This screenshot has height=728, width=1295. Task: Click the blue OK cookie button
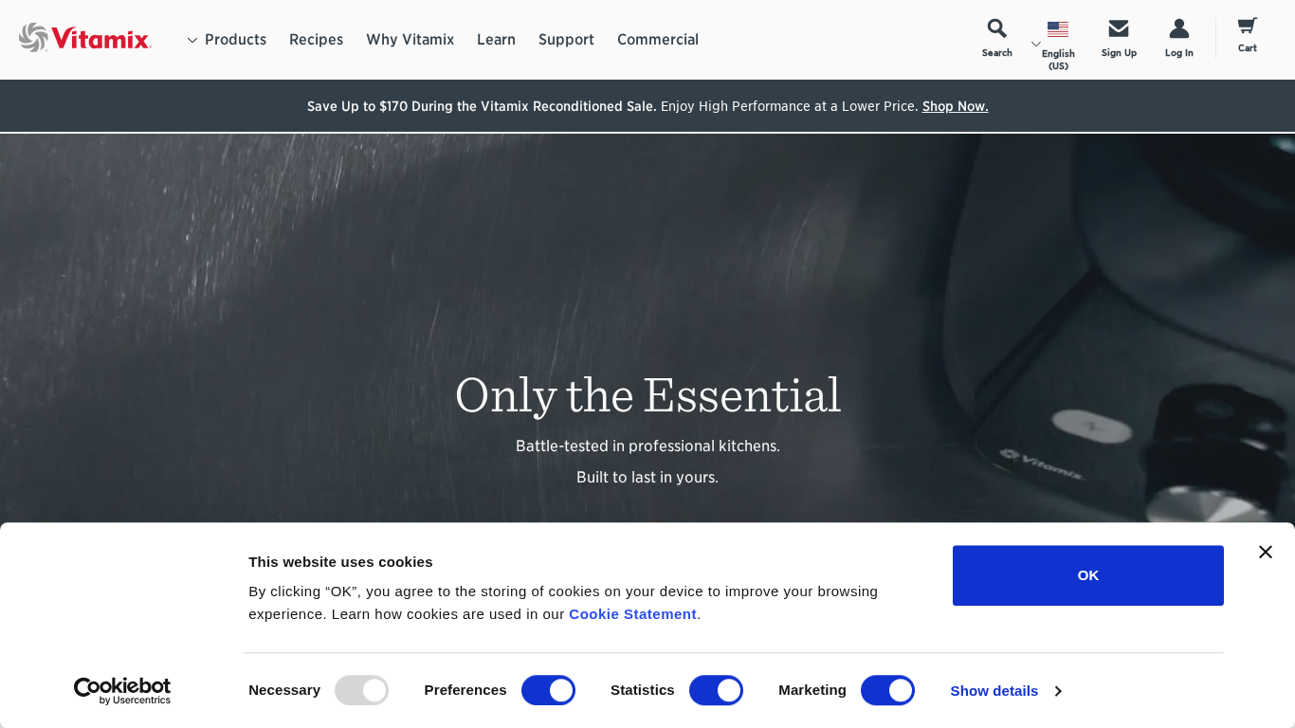click(x=1088, y=575)
